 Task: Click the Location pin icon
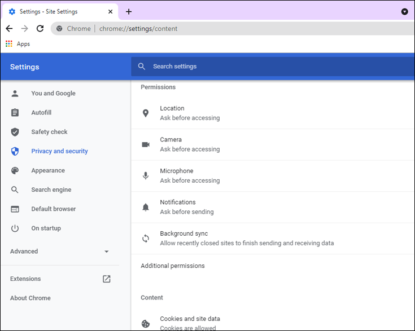(x=146, y=113)
